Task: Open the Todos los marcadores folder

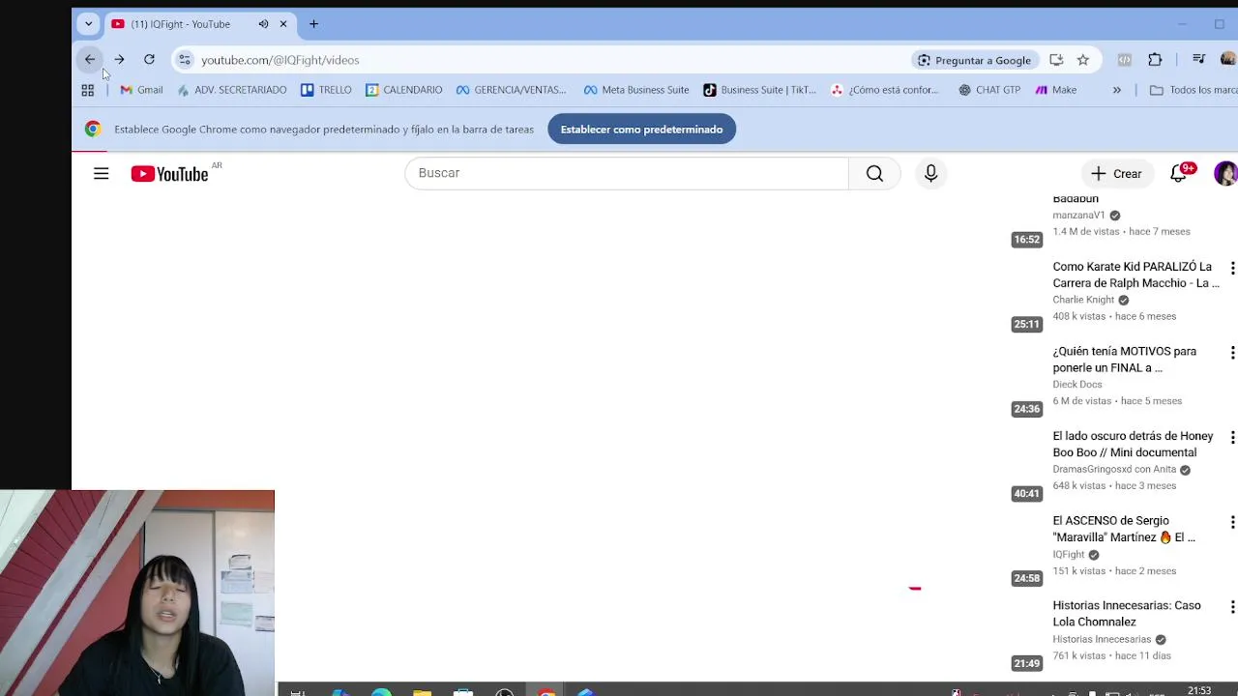Action: pos(1193,90)
